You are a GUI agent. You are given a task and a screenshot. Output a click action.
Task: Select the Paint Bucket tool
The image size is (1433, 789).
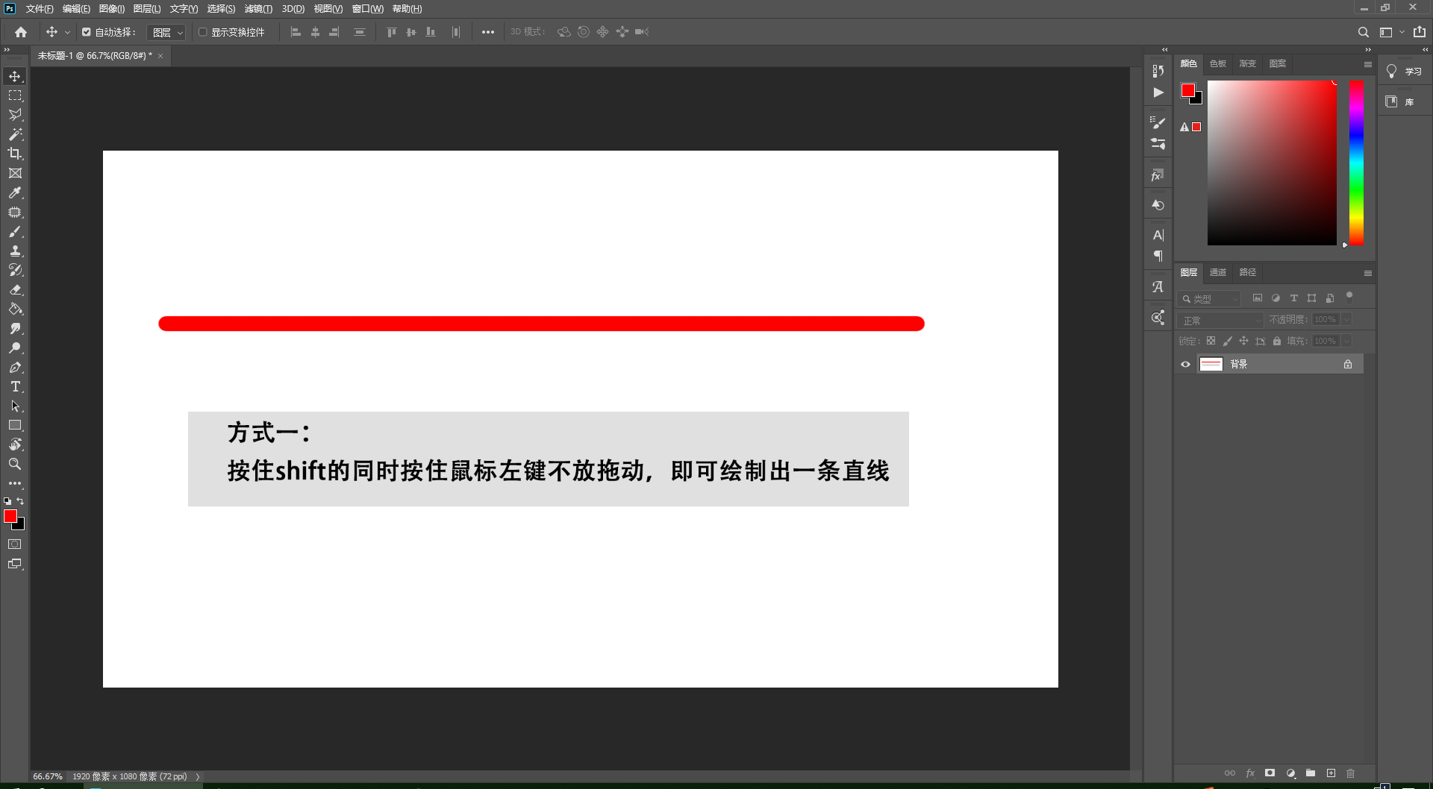coord(15,309)
